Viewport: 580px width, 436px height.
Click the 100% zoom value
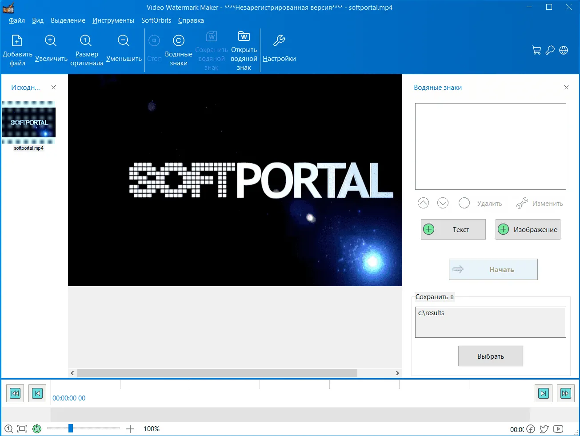coord(152,429)
